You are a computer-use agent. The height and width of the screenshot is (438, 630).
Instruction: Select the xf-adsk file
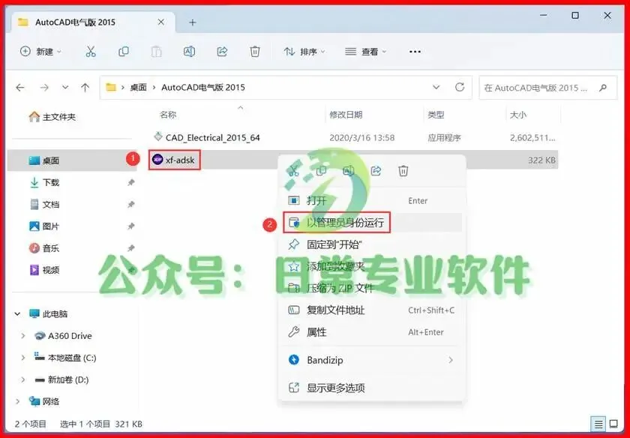click(174, 160)
